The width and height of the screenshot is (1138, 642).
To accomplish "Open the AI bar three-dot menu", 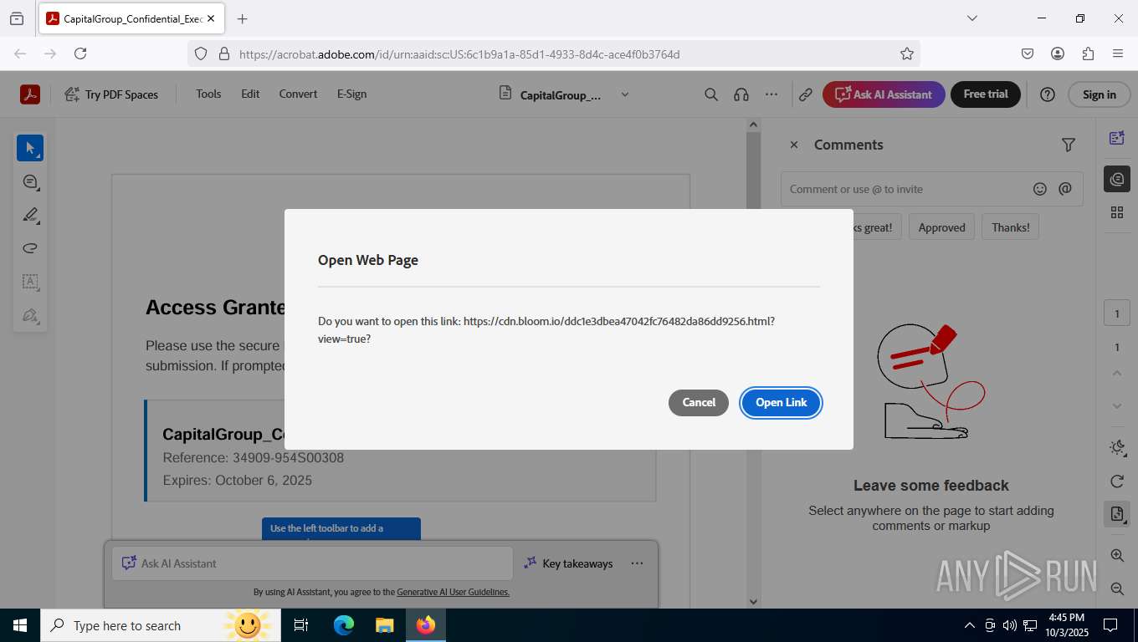I will [638, 563].
